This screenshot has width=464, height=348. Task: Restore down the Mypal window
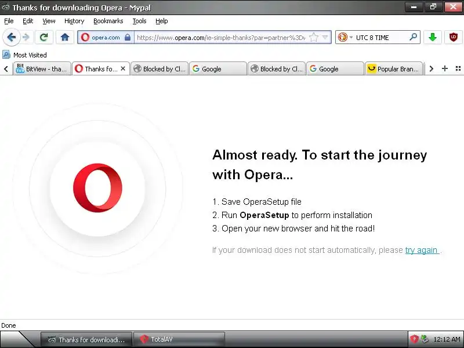point(433,7)
